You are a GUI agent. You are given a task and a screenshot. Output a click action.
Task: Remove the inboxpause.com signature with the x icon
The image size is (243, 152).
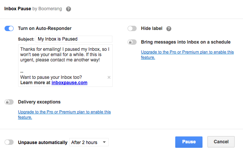[109, 77]
